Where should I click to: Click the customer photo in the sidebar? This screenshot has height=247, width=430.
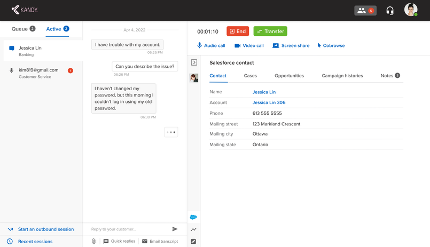(x=194, y=78)
